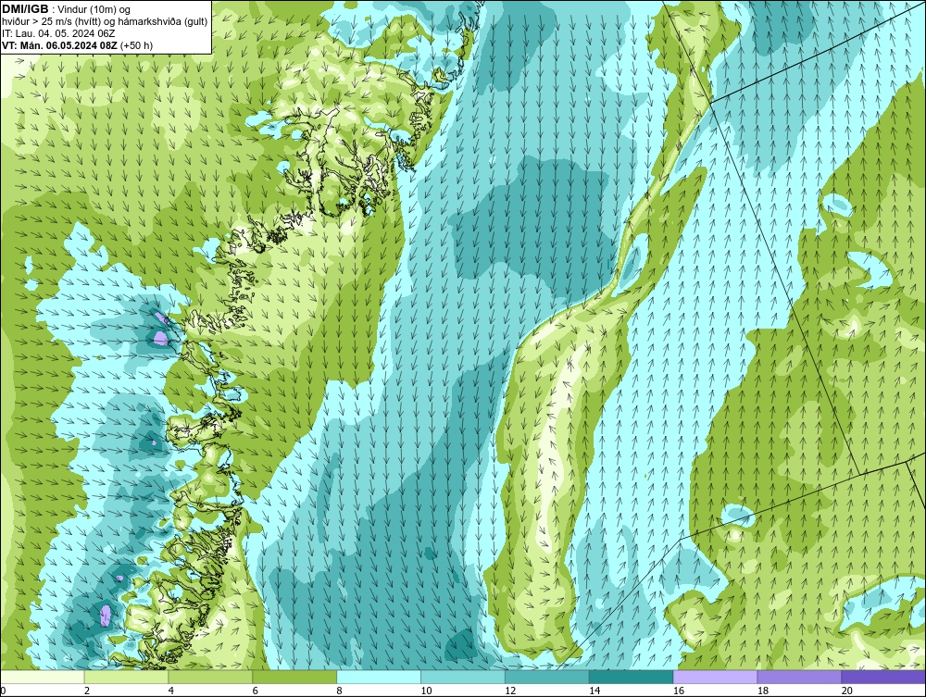
Task: Click the legend scale label 16
Action: 679,691
